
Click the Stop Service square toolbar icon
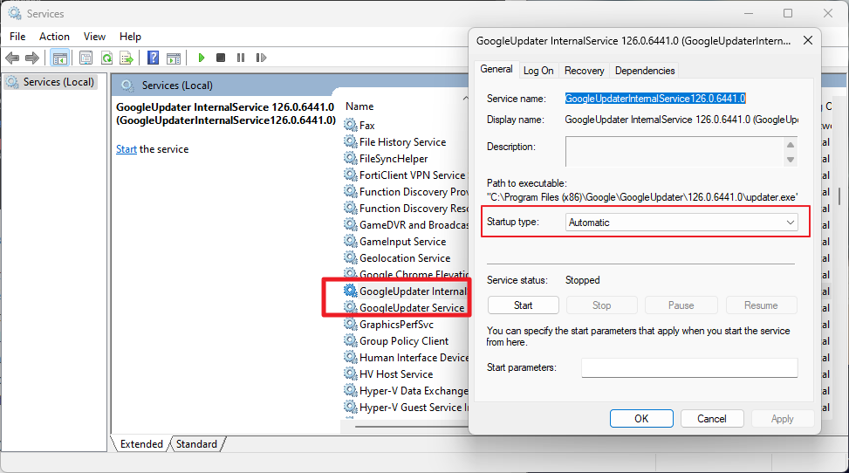coord(221,58)
